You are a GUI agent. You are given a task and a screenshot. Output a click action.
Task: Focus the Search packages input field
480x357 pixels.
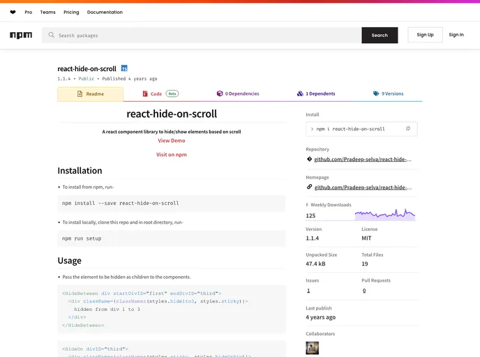[x=202, y=35]
